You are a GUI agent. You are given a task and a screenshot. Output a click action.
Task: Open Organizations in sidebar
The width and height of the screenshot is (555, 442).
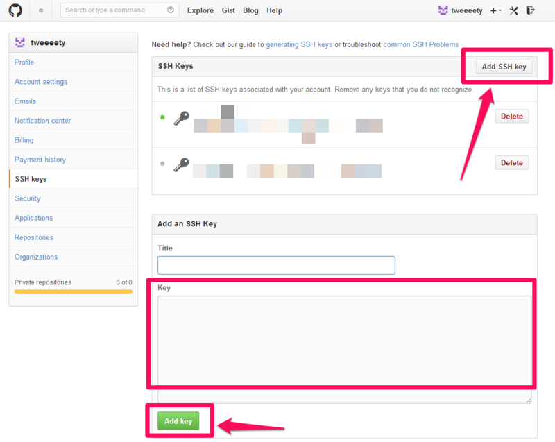click(74, 257)
